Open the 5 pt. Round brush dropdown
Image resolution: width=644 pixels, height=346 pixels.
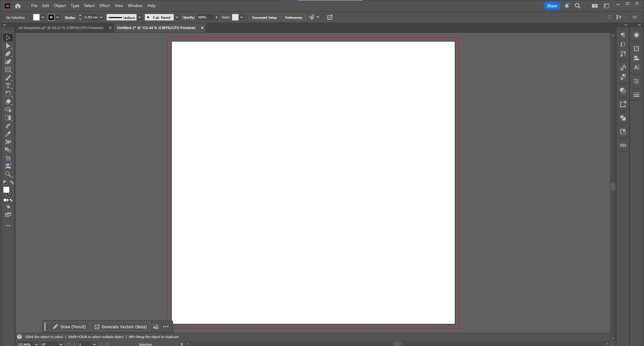click(177, 17)
